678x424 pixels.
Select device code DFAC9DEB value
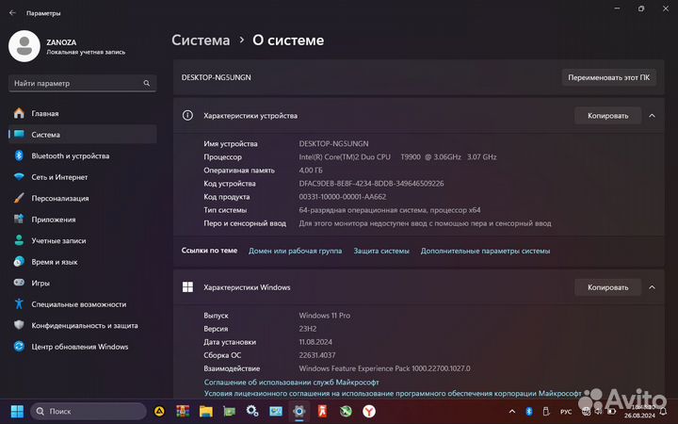pyautogui.click(x=371, y=184)
